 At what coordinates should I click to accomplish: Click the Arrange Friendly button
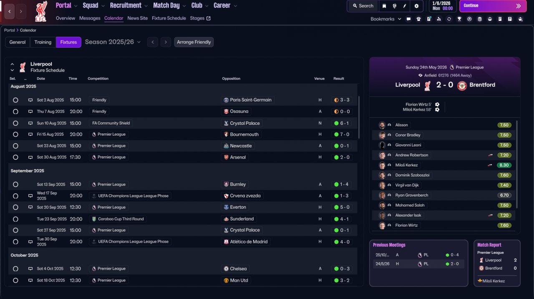(194, 42)
